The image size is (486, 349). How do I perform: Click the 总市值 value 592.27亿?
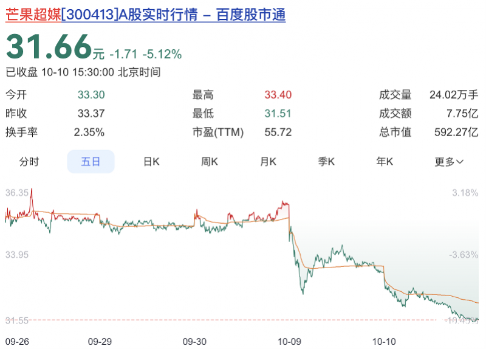[x=456, y=132]
